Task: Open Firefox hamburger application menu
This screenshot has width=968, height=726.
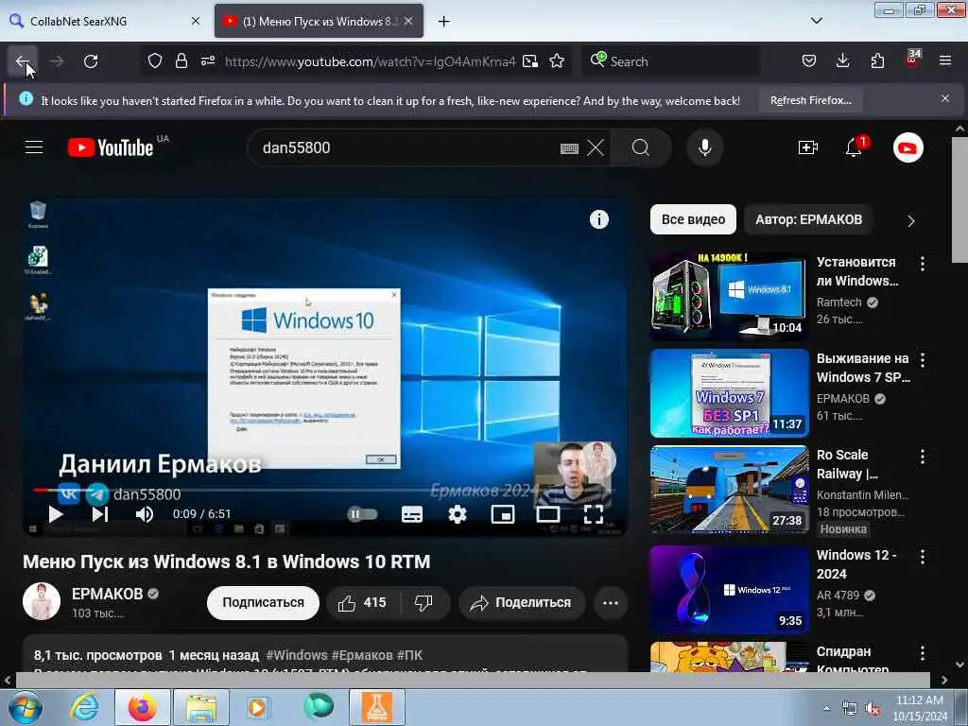Action: point(945,60)
